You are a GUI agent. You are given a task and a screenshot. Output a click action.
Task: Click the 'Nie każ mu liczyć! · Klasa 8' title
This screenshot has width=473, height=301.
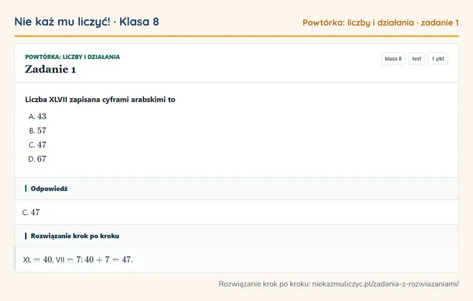87,21
